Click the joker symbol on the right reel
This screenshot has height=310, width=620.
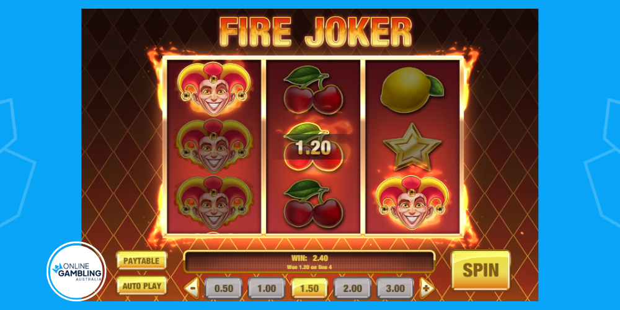pyautogui.click(x=412, y=203)
